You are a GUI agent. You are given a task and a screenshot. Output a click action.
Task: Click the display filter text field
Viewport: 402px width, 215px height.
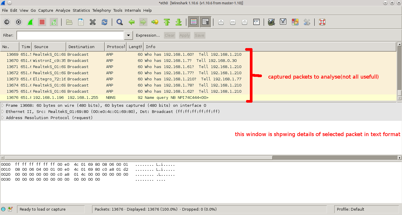click(x=70, y=35)
